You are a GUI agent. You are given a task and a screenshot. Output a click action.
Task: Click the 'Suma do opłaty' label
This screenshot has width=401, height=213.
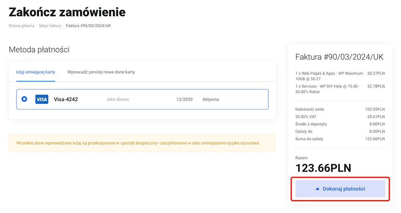click(309, 139)
